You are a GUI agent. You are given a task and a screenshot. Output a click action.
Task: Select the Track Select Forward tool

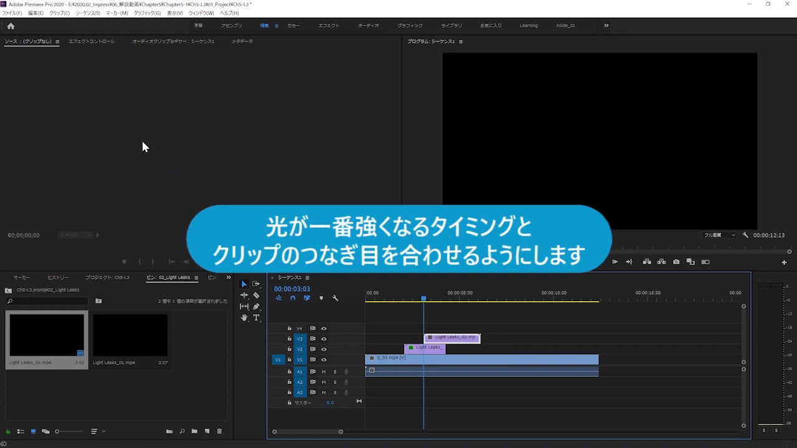pos(256,284)
